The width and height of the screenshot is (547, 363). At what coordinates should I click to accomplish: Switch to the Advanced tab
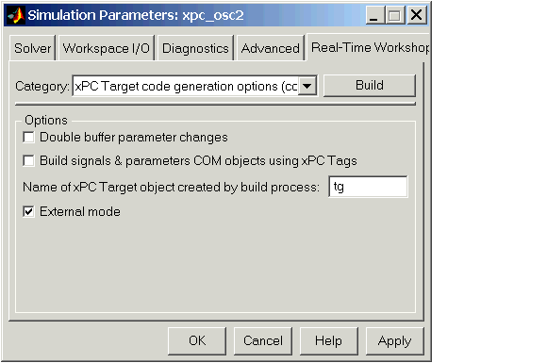[x=271, y=48]
